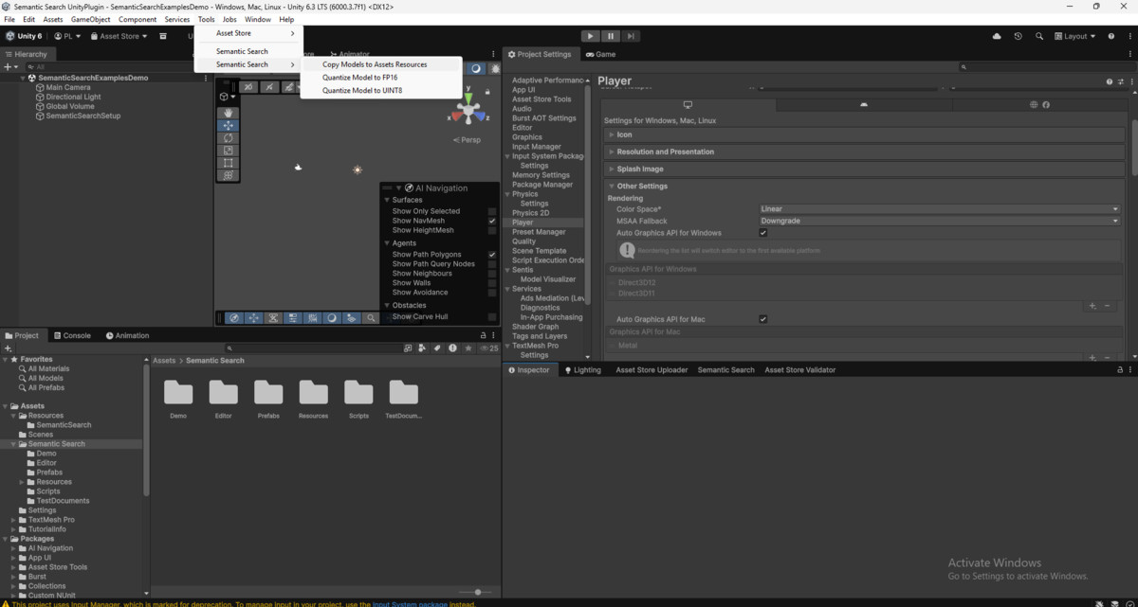Open the Asset Store dropdown in toolbar

pyautogui.click(x=119, y=36)
